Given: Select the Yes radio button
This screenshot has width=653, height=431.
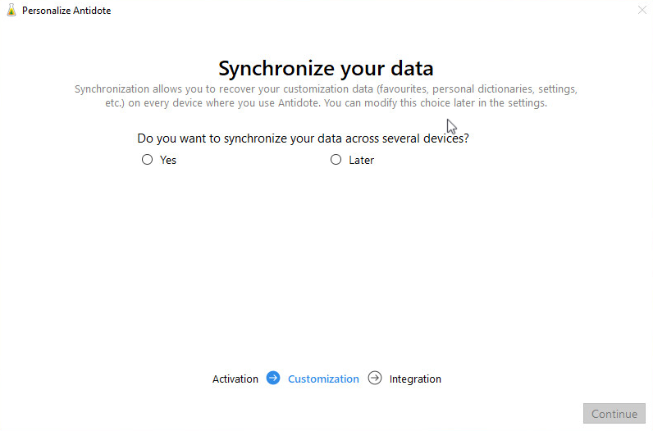Looking at the screenshot, I should click(x=148, y=160).
